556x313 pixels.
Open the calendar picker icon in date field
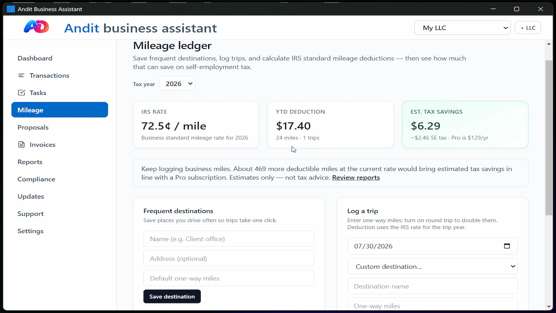pyautogui.click(x=507, y=246)
